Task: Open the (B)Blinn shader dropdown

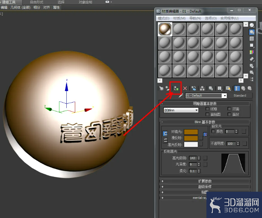Action: pyautogui.click(x=181, y=110)
